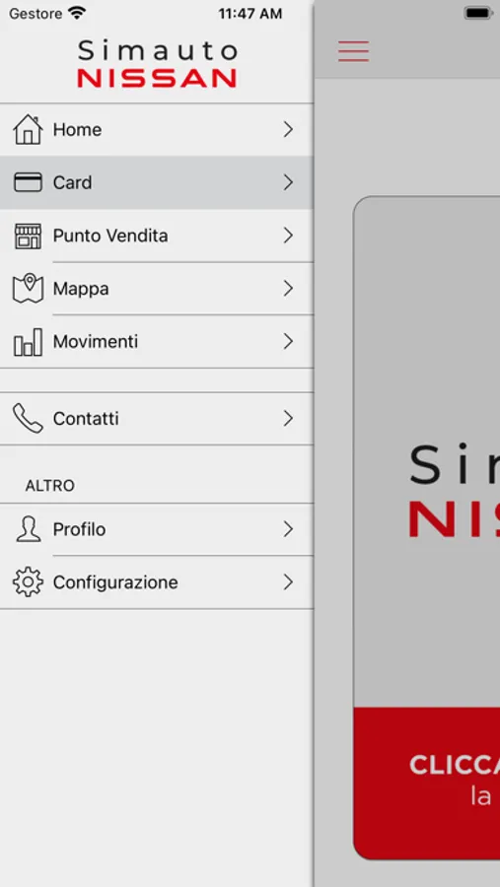
Task: Select the person silhouette Profilo icon
Action: (28, 529)
